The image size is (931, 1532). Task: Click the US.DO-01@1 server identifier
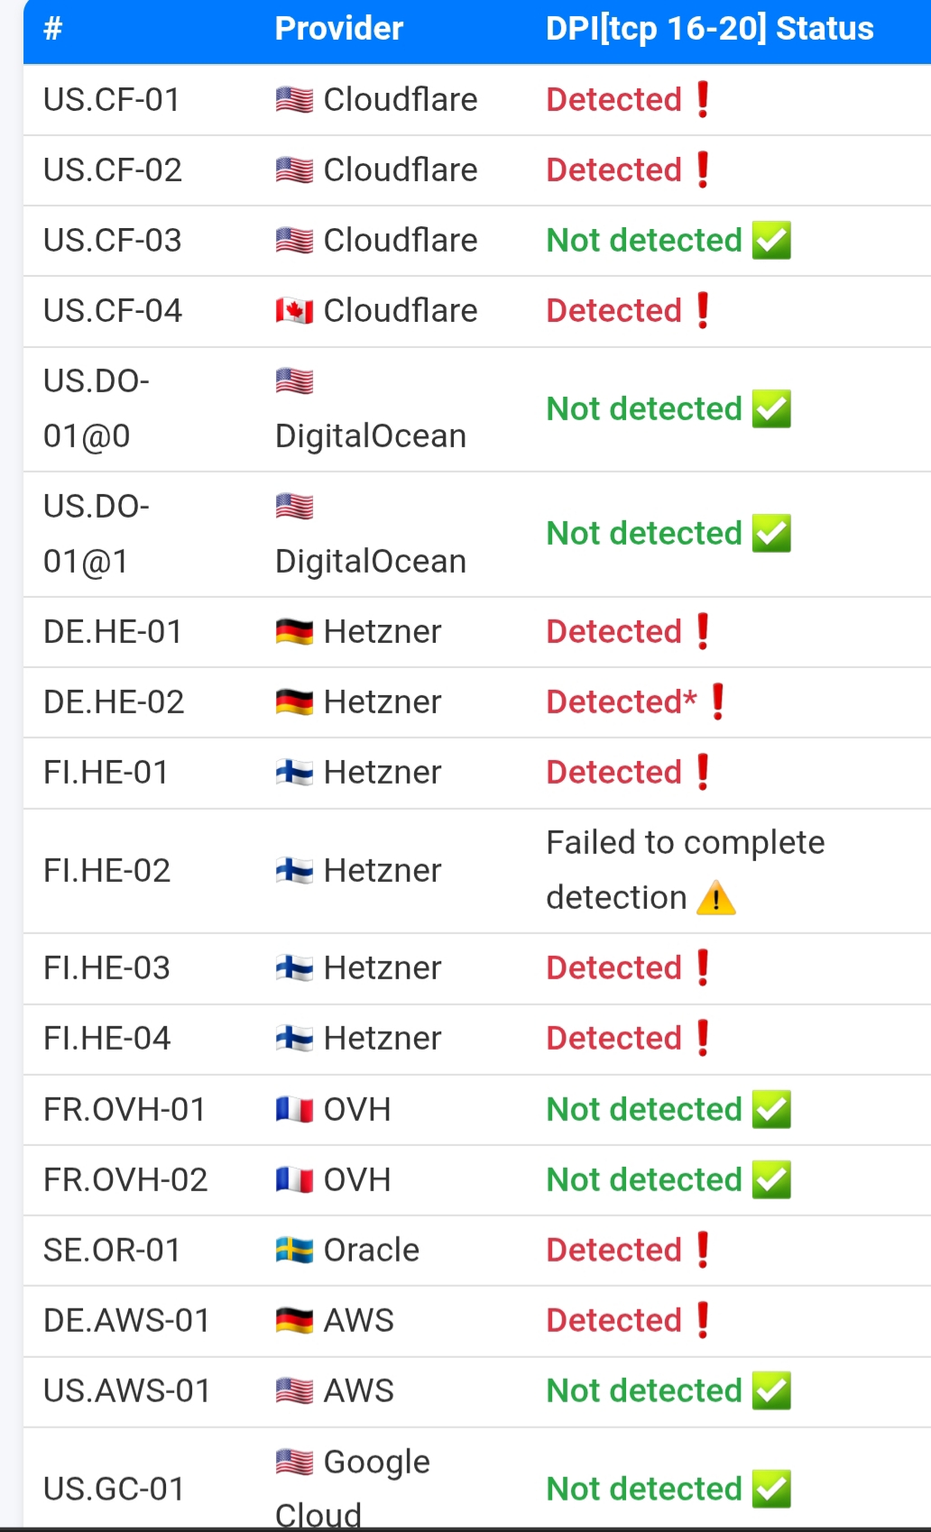point(96,534)
